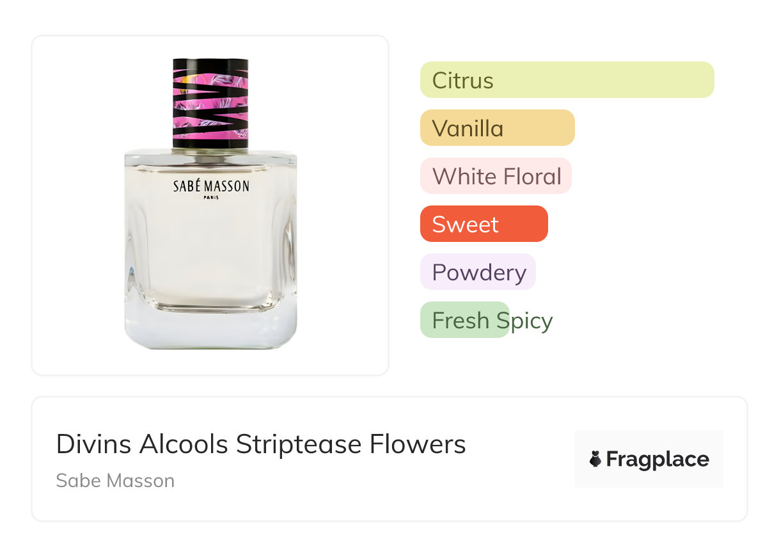Click the Fragplace perfume bottle logo icon
Viewport: 779px width, 553px height.
coord(595,459)
